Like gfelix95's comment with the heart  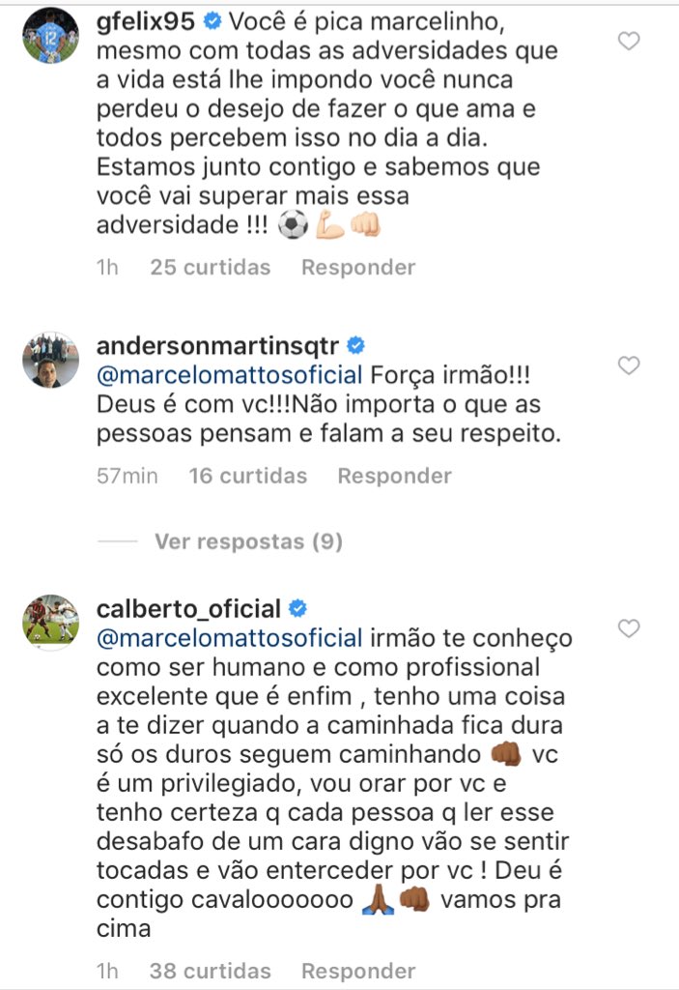[629, 41]
